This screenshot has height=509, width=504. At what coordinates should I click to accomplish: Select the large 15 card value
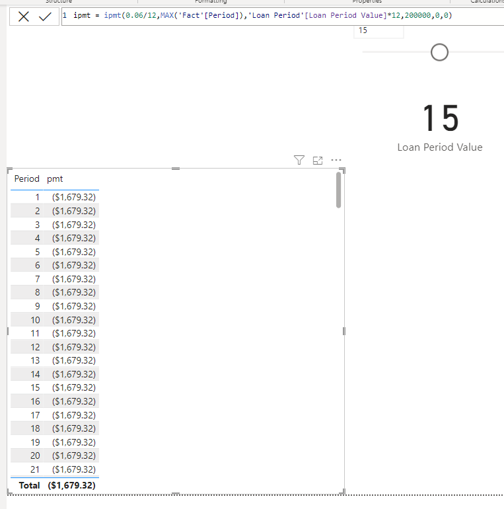point(441,118)
